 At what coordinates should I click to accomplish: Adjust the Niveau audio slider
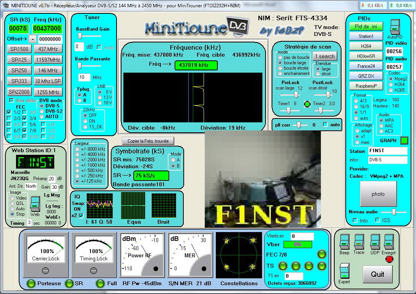[394, 212]
